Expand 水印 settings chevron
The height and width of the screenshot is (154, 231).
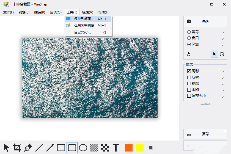pyautogui.click(x=222, y=91)
